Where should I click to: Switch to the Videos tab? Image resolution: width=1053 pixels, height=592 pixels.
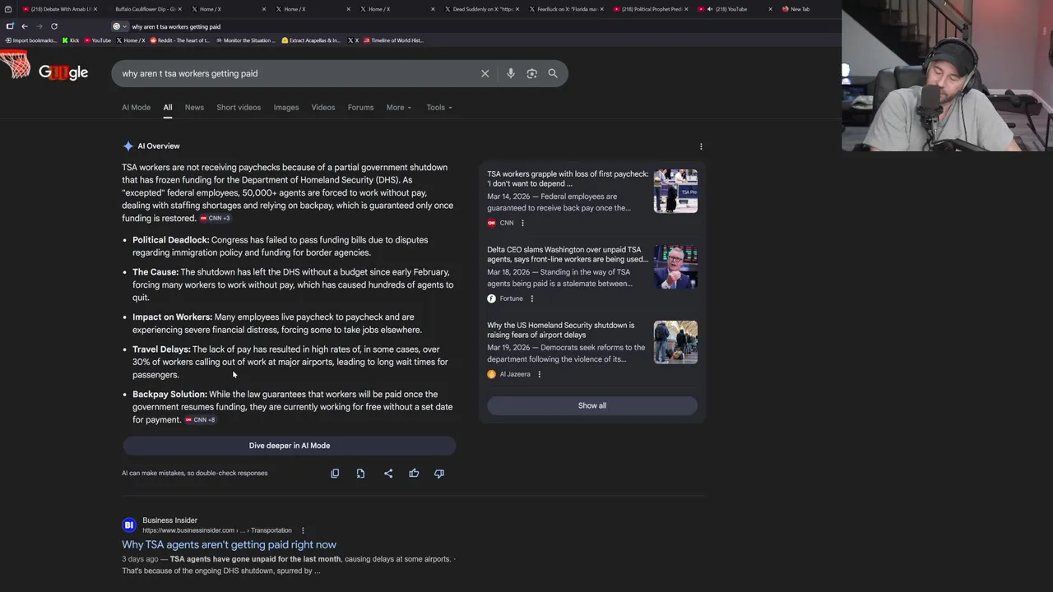click(323, 108)
